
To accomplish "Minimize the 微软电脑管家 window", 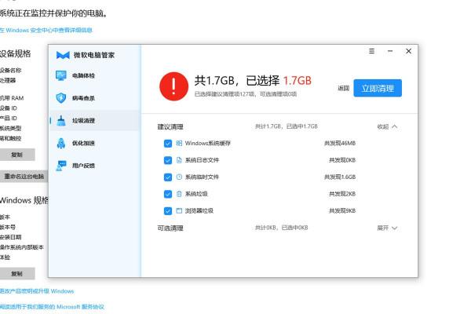I will click(390, 51).
